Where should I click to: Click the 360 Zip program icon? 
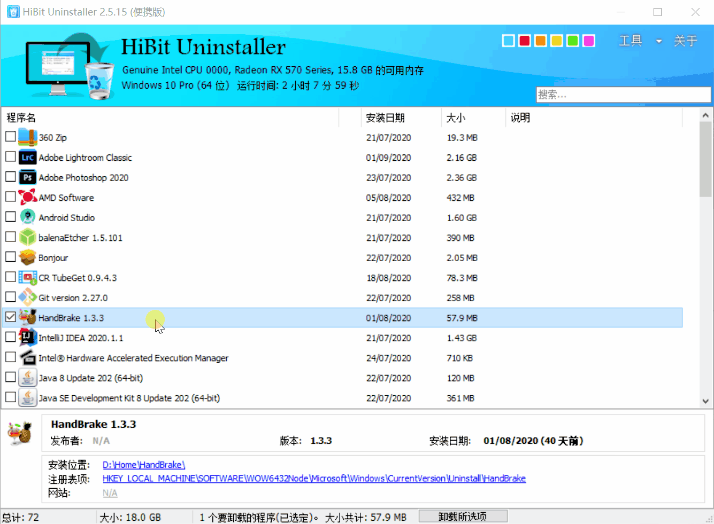[x=27, y=137]
